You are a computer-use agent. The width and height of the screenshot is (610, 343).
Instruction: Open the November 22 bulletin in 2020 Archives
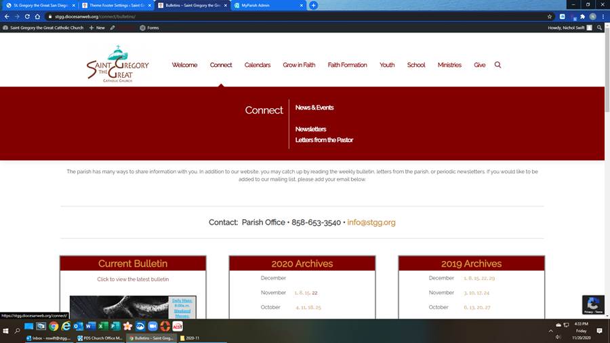314,293
